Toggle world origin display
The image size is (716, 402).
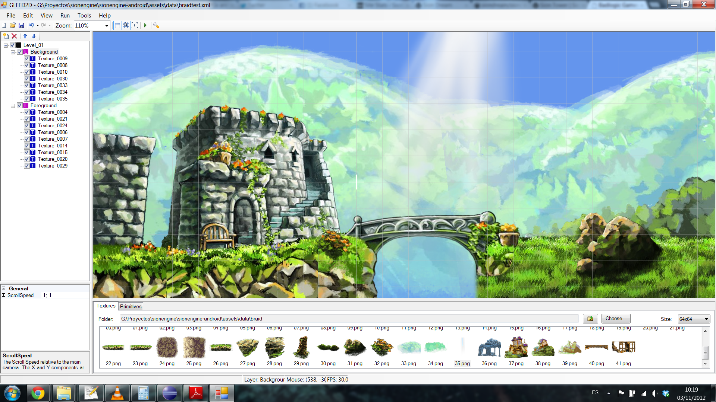(x=135, y=25)
